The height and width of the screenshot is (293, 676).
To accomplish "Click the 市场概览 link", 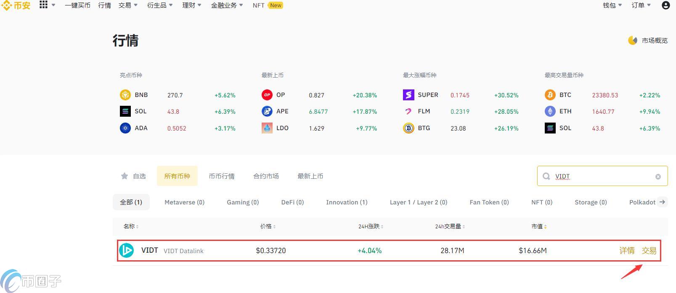I will tap(655, 40).
